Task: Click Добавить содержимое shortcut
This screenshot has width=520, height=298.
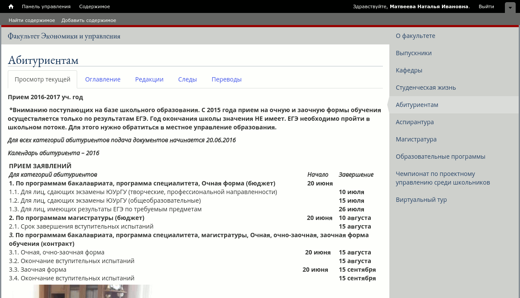Action: [x=88, y=20]
